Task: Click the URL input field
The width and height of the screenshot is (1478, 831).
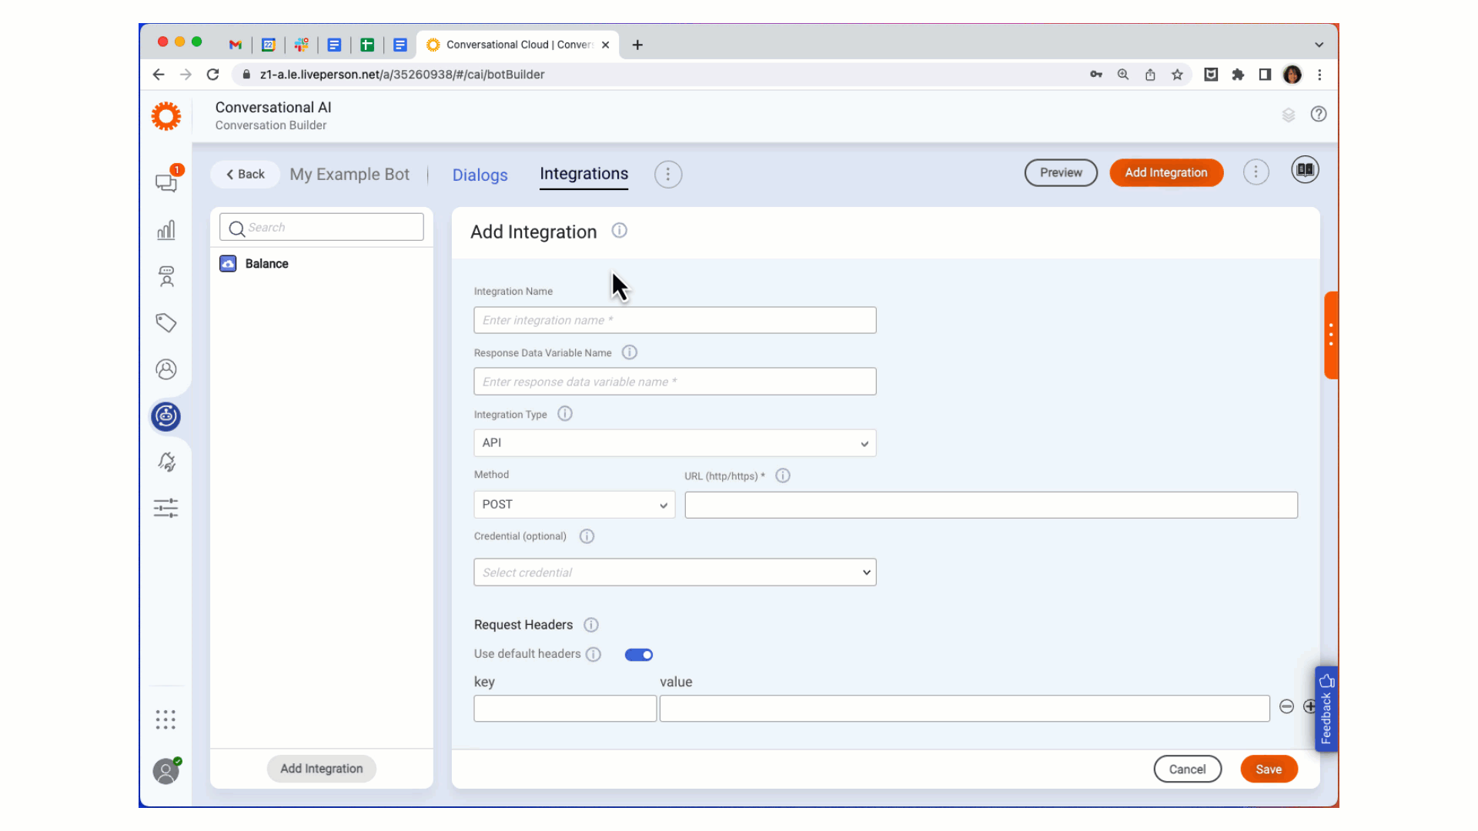Action: [x=991, y=505]
